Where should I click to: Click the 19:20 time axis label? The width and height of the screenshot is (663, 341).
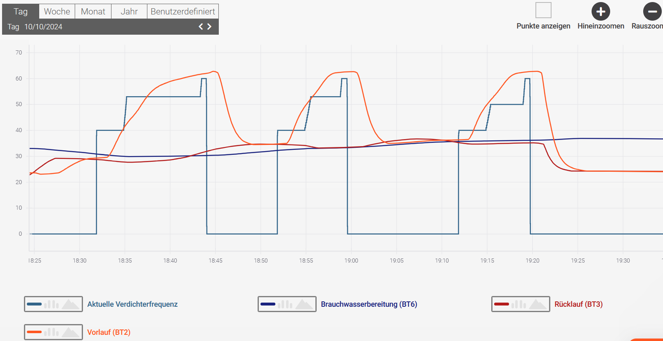[533, 260]
